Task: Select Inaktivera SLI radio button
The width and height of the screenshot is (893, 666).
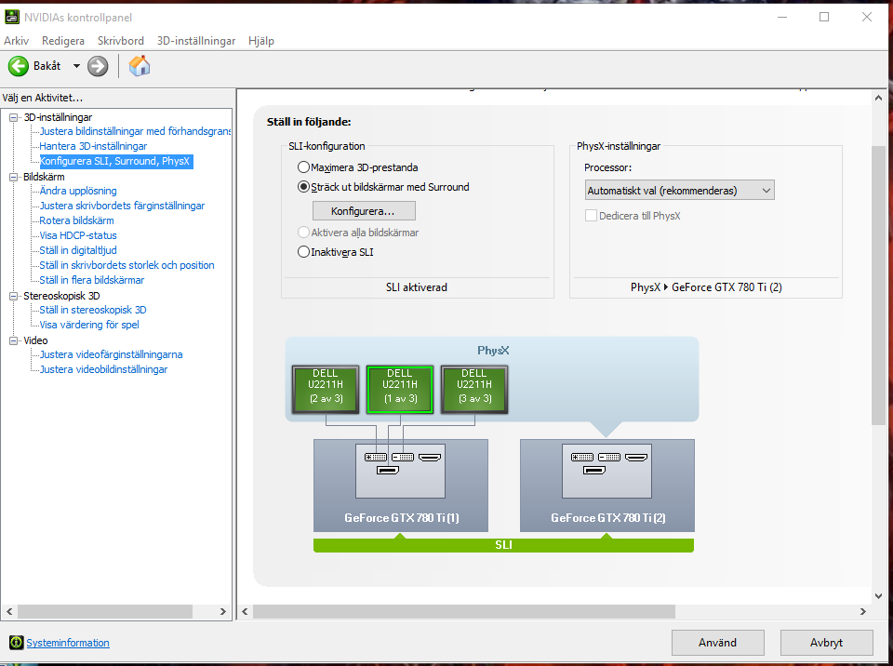Action: coord(303,252)
